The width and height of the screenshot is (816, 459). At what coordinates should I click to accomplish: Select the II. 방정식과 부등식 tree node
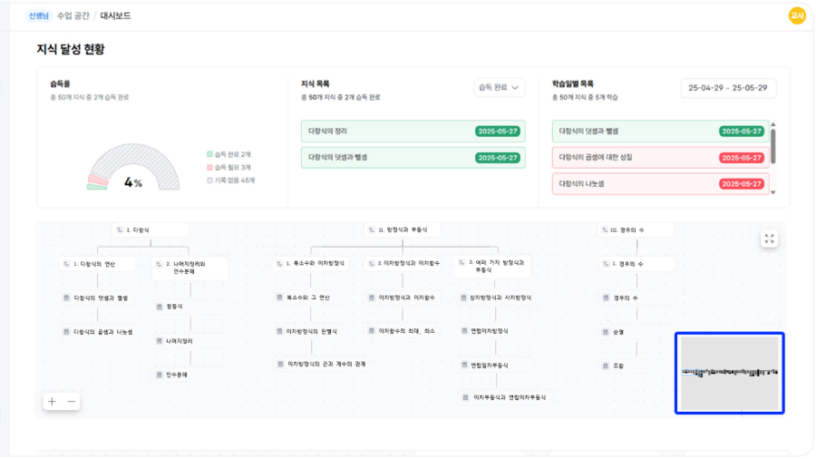click(x=403, y=230)
